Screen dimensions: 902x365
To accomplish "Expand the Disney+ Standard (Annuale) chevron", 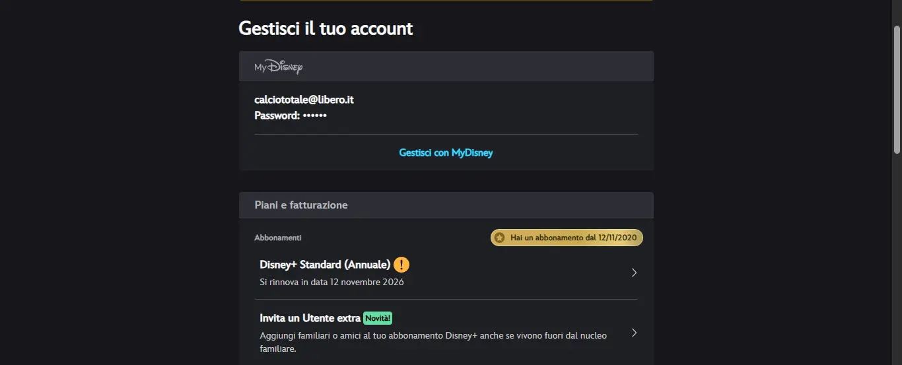I will coord(634,273).
